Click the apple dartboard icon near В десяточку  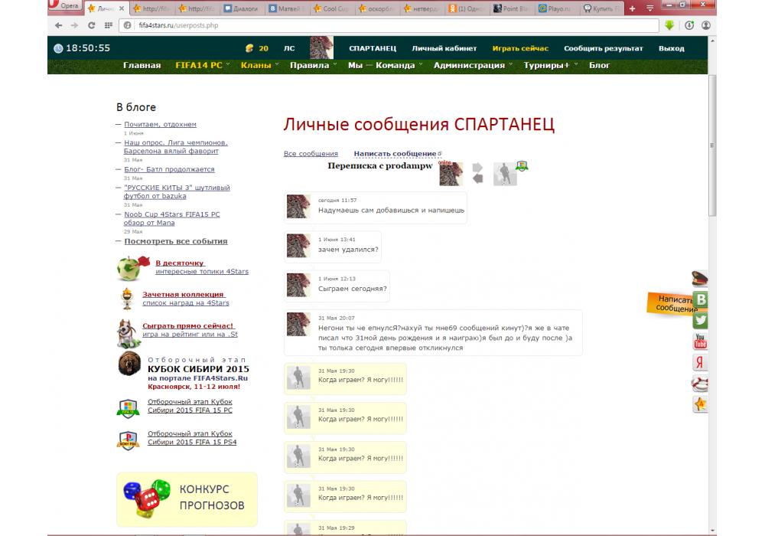pyautogui.click(x=132, y=268)
